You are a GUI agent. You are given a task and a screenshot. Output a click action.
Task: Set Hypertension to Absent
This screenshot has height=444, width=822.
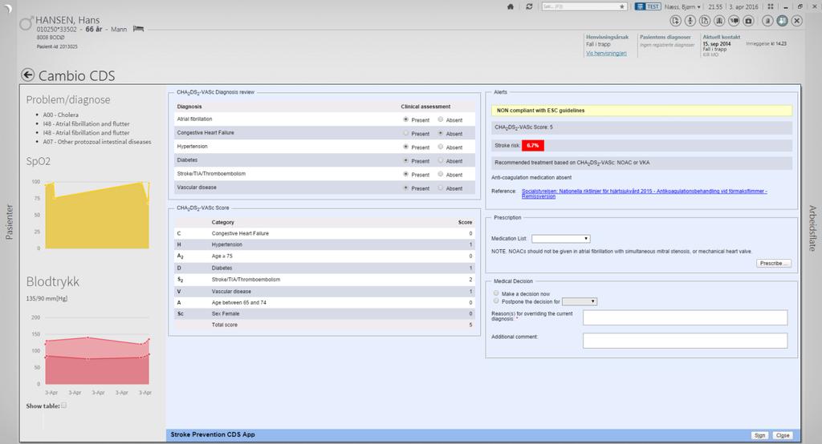click(x=441, y=147)
